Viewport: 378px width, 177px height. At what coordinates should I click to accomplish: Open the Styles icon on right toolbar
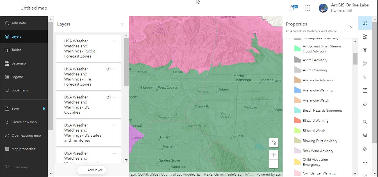365,36
